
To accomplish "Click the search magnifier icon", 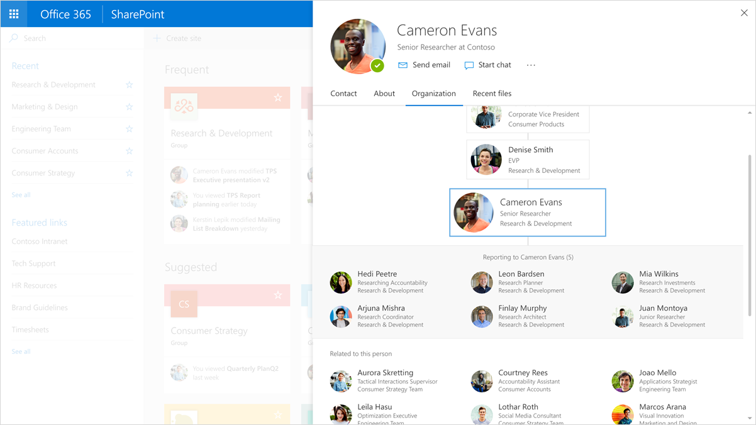I will tap(14, 38).
